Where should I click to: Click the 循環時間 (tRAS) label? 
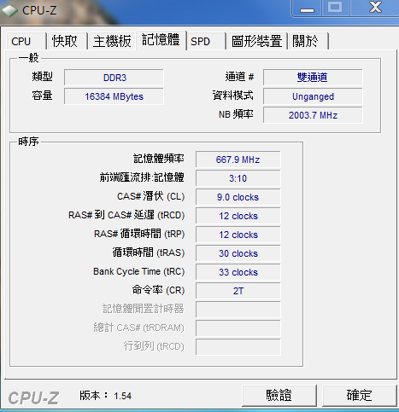point(149,252)
